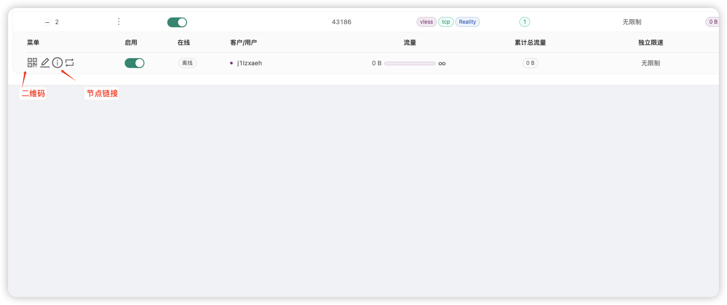Click the 客户/用户 column header
Viewport: 727px width, 305px height.
coord(243,42)
